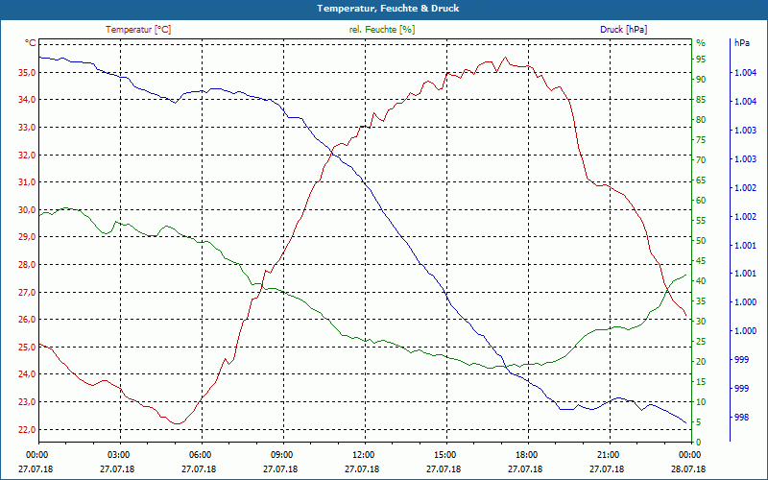Viewport: 768px width, 480px height.
Task: Click the 85 humidity axis value
Action: 701,100
